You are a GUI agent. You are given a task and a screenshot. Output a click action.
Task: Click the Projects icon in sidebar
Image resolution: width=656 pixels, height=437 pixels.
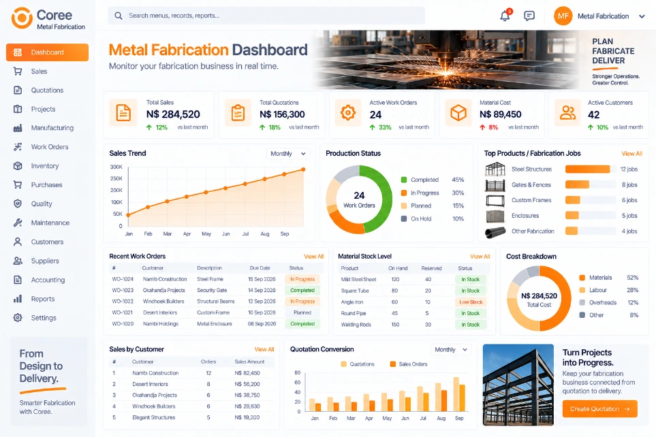click(18, 109)
